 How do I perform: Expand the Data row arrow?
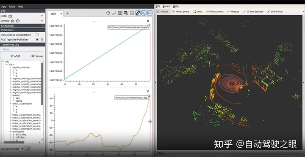pos(42,16)
